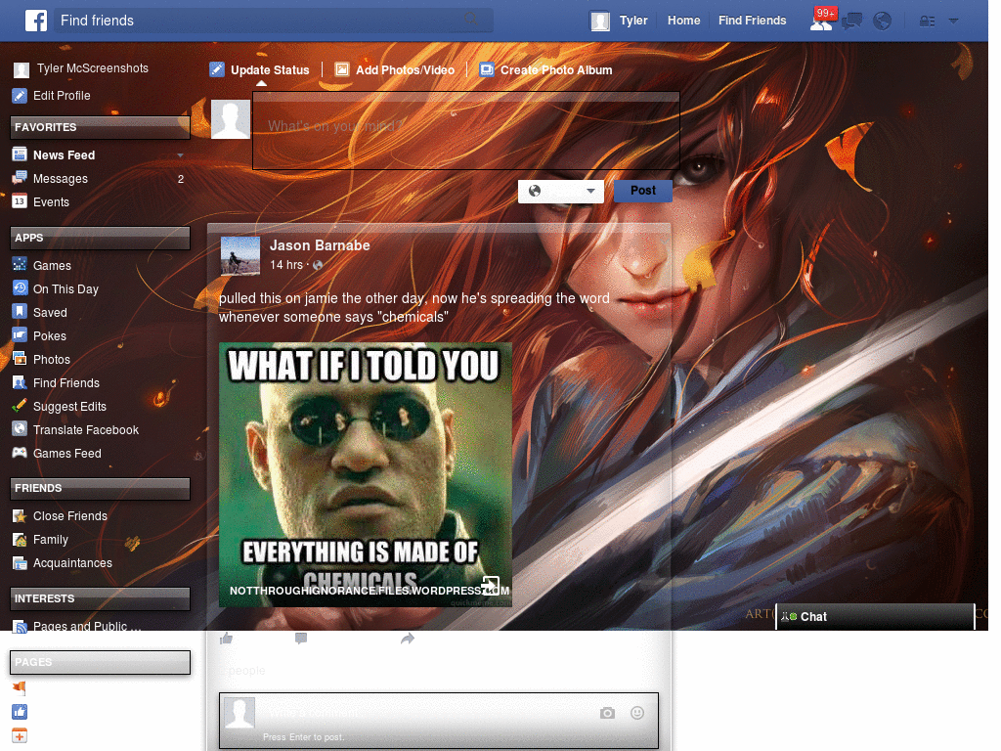Click the PAGES section header
Image resolution: width=1001 pixels, height=751 pixels.
[x=101, y=662]
